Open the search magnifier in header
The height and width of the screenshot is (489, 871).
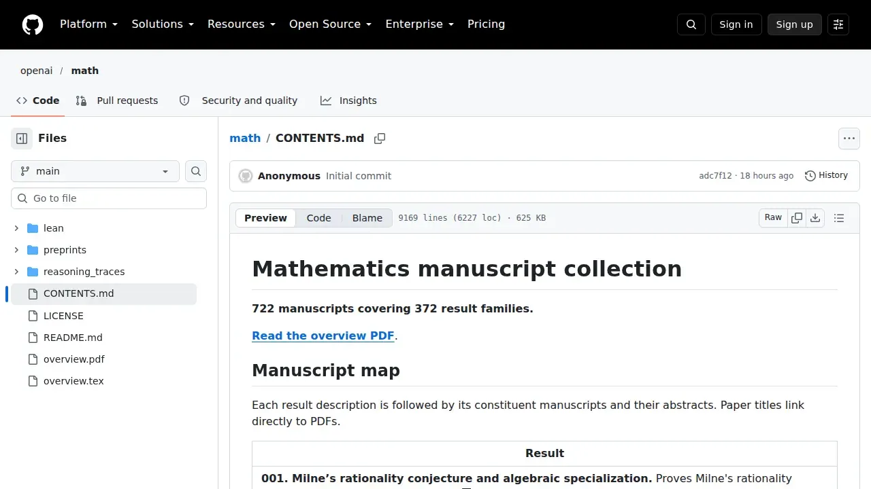point(691,24)
